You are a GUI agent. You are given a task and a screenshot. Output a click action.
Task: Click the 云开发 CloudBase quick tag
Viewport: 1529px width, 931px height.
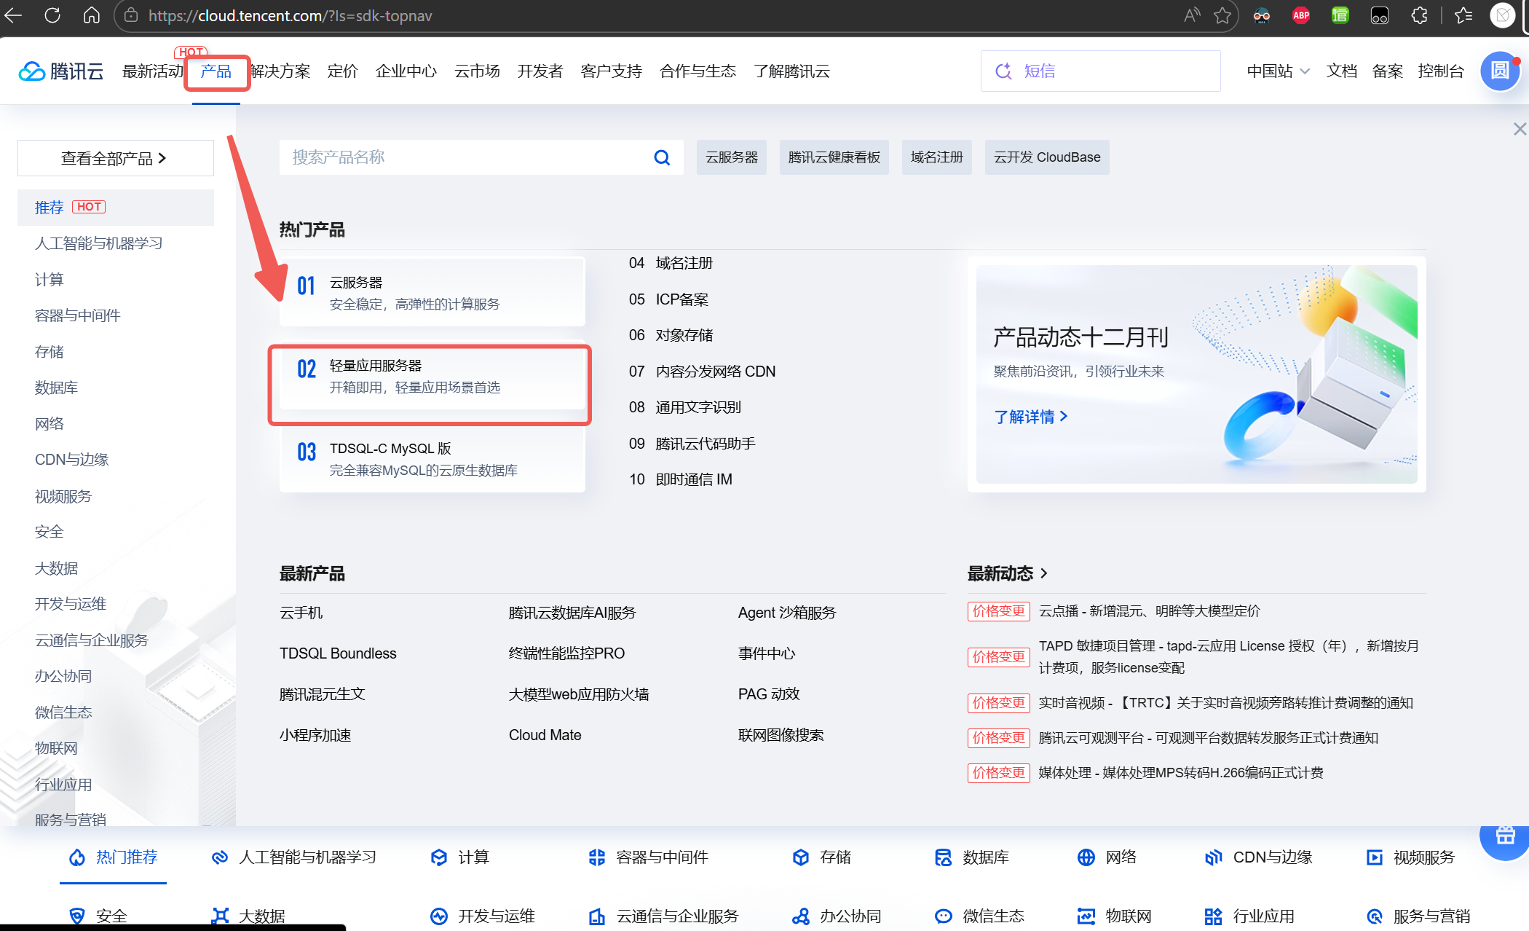click(1046, 157)
